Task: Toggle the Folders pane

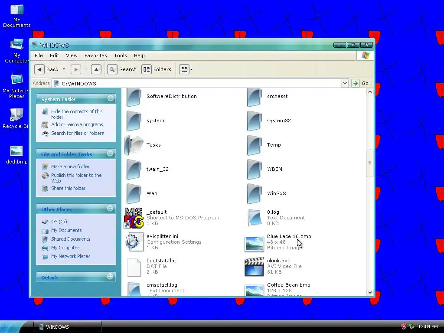Action: (x=157, y=69)
